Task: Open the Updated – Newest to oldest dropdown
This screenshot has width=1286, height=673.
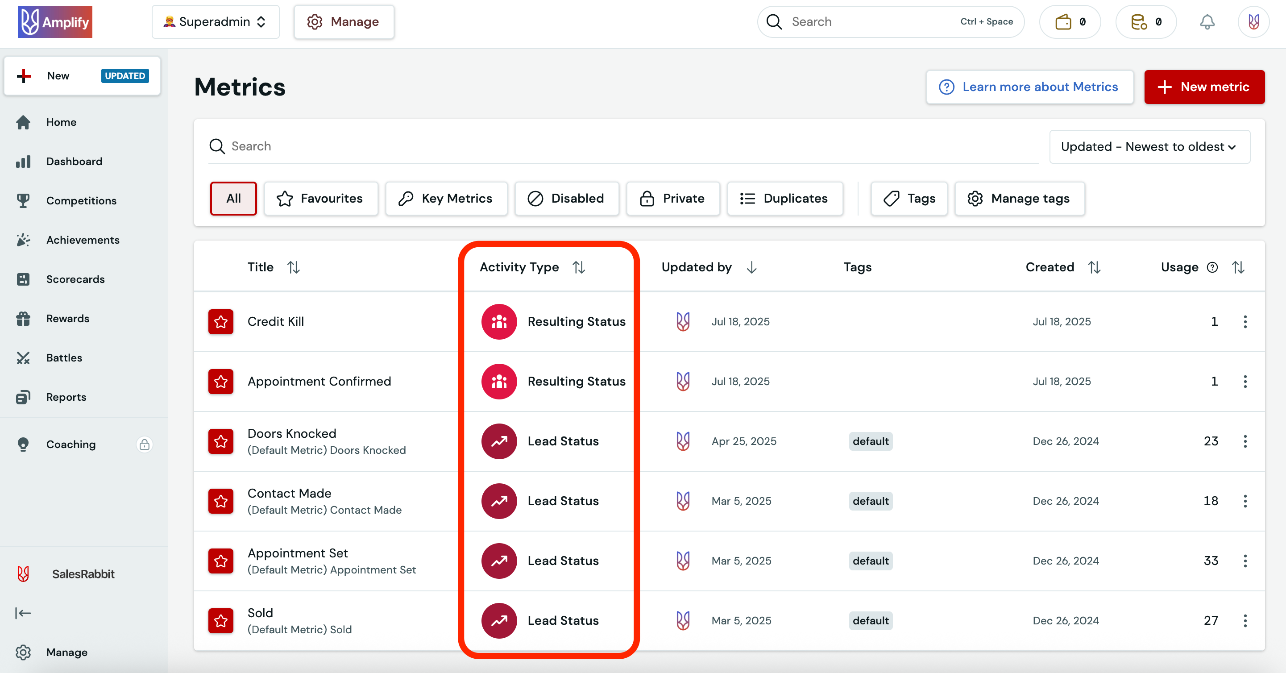Action: [x=1149, y=147]
